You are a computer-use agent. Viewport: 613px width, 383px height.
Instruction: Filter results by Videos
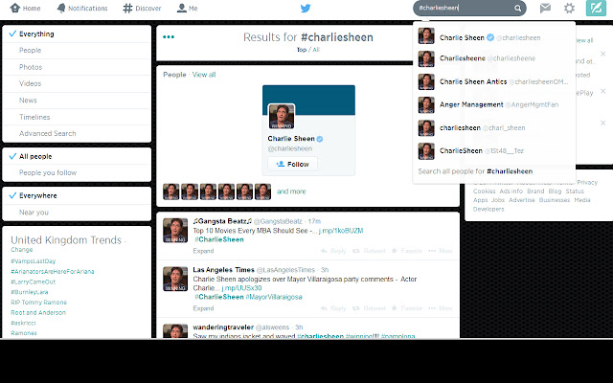point(77,83)
